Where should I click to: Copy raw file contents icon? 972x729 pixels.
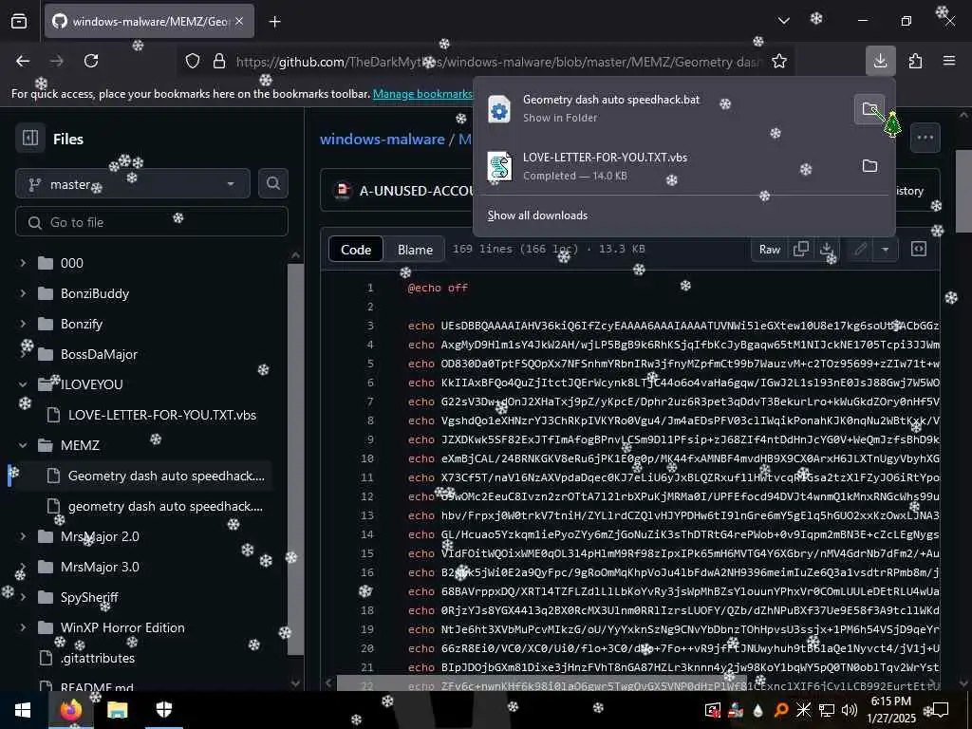(x=801, y=250)
